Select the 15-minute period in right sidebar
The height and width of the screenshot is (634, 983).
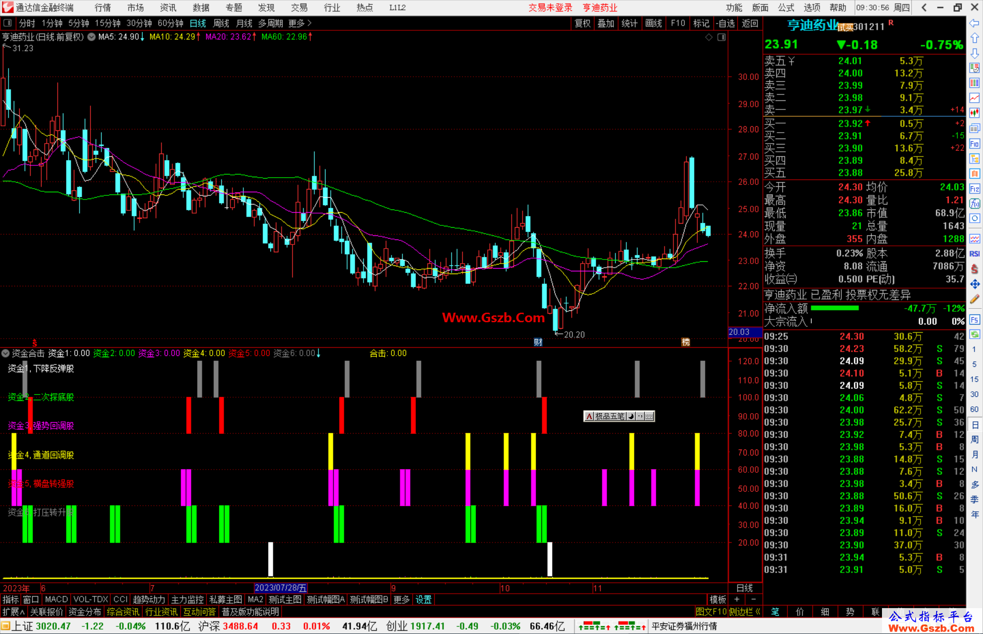click(974, 379)
